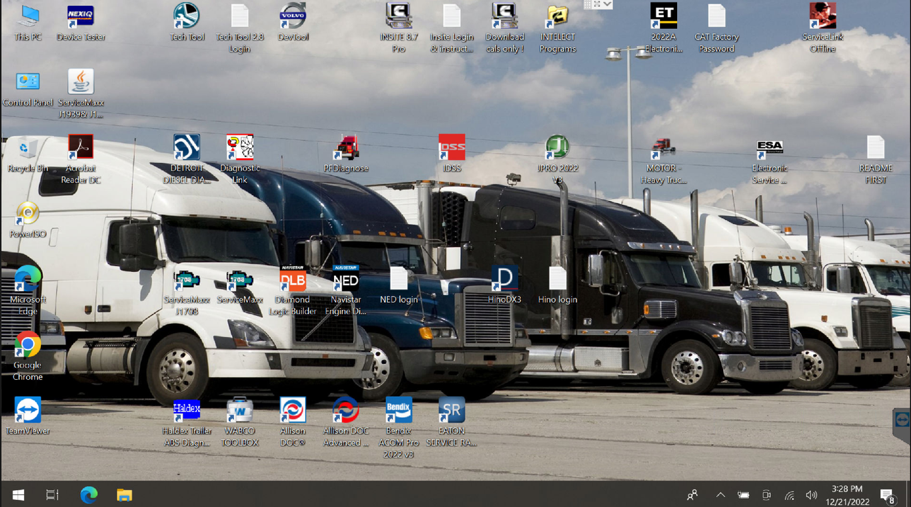Screen dimensions: 911x507
Task: Open the NED login file
Action: tap(398, 285)
